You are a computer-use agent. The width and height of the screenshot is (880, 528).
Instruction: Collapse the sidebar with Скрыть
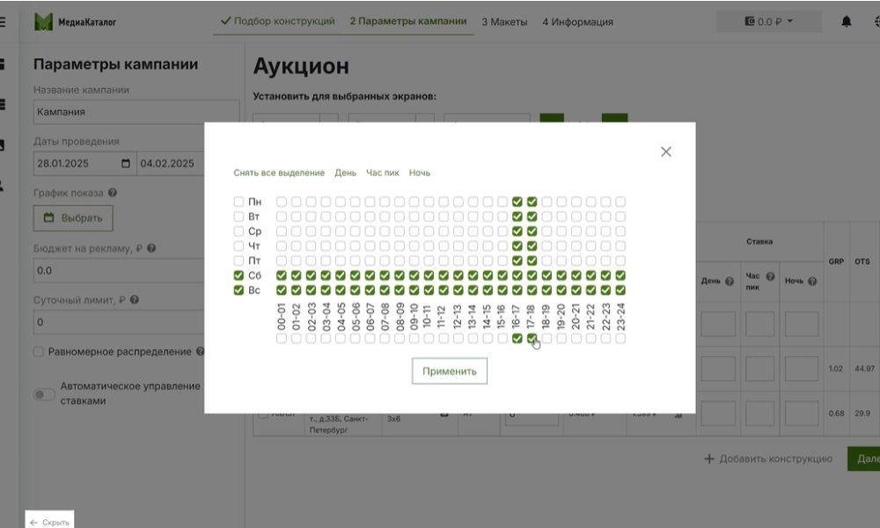coord(48,521)
